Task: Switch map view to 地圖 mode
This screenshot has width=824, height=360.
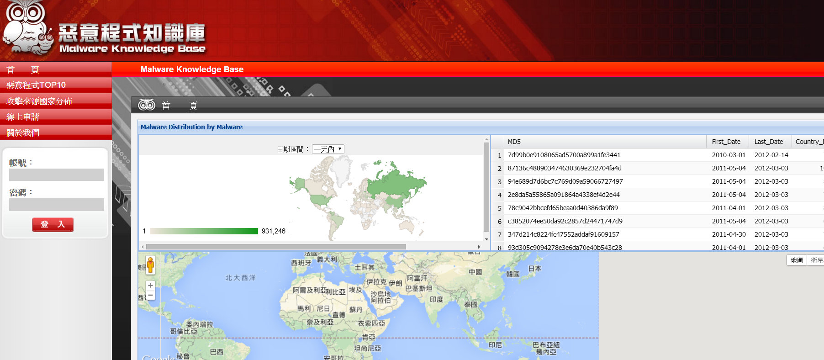Action: (797, 260)
